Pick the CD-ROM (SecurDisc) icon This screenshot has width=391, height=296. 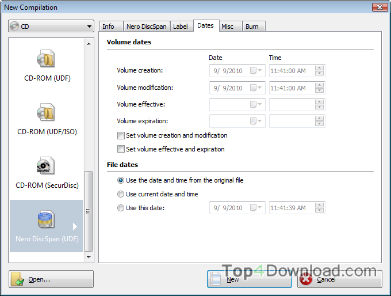click(45, 166)
